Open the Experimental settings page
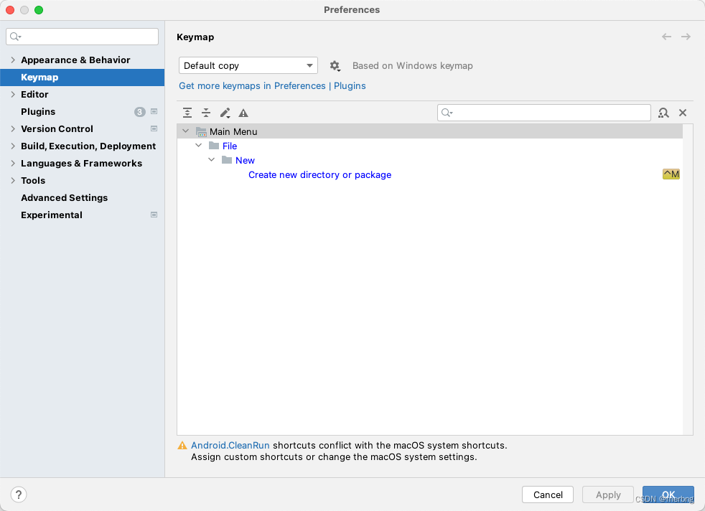Image resolution: width=705 pixels, height=511 pixels. (51, 215)
